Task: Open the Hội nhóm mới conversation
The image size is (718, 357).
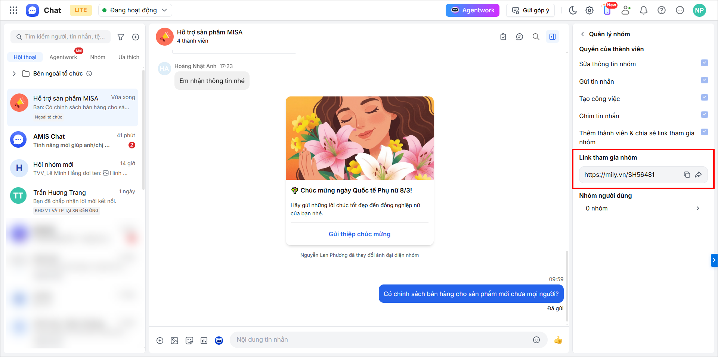Action: click(73, 168)
